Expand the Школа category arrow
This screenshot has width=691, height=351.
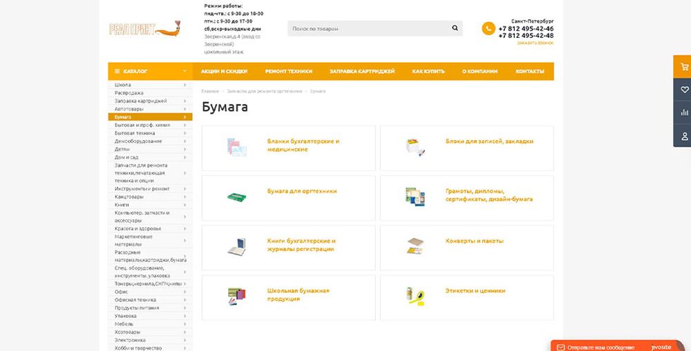pyautogui.click(x=184, y=85)
